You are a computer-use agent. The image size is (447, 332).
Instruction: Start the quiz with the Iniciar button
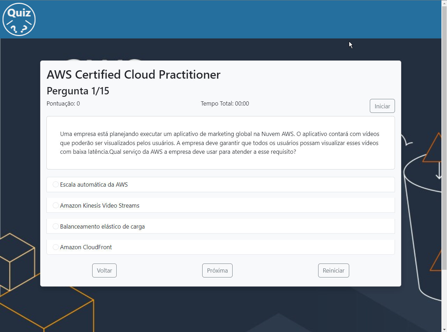pos(382,106)
